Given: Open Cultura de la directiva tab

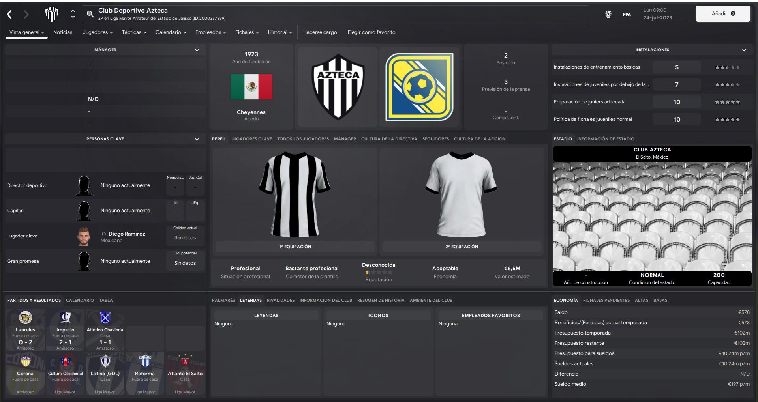Looking at the screenshot, I should [389, 139].
